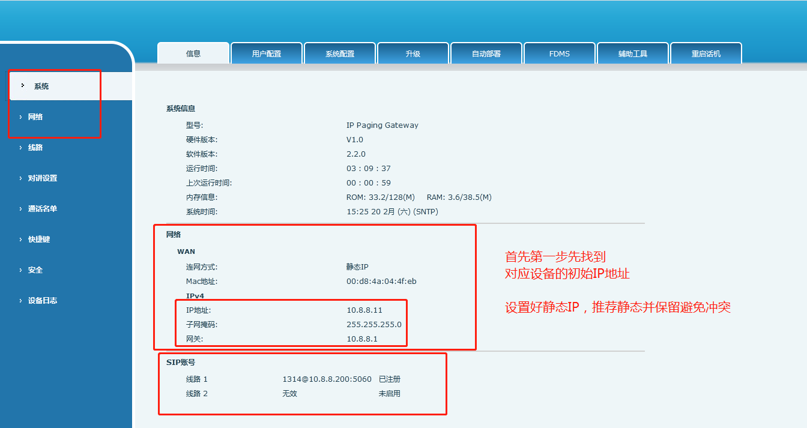Image resolution: width=807 pixels, height=428 pixels.
Task: Open the 辅助工具 tab
Action: (633, 53)
